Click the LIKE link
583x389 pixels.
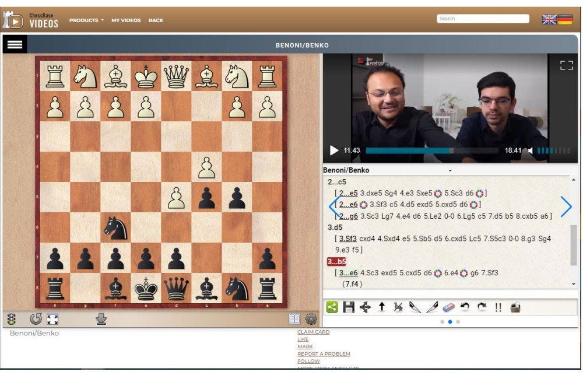point(303,339)
